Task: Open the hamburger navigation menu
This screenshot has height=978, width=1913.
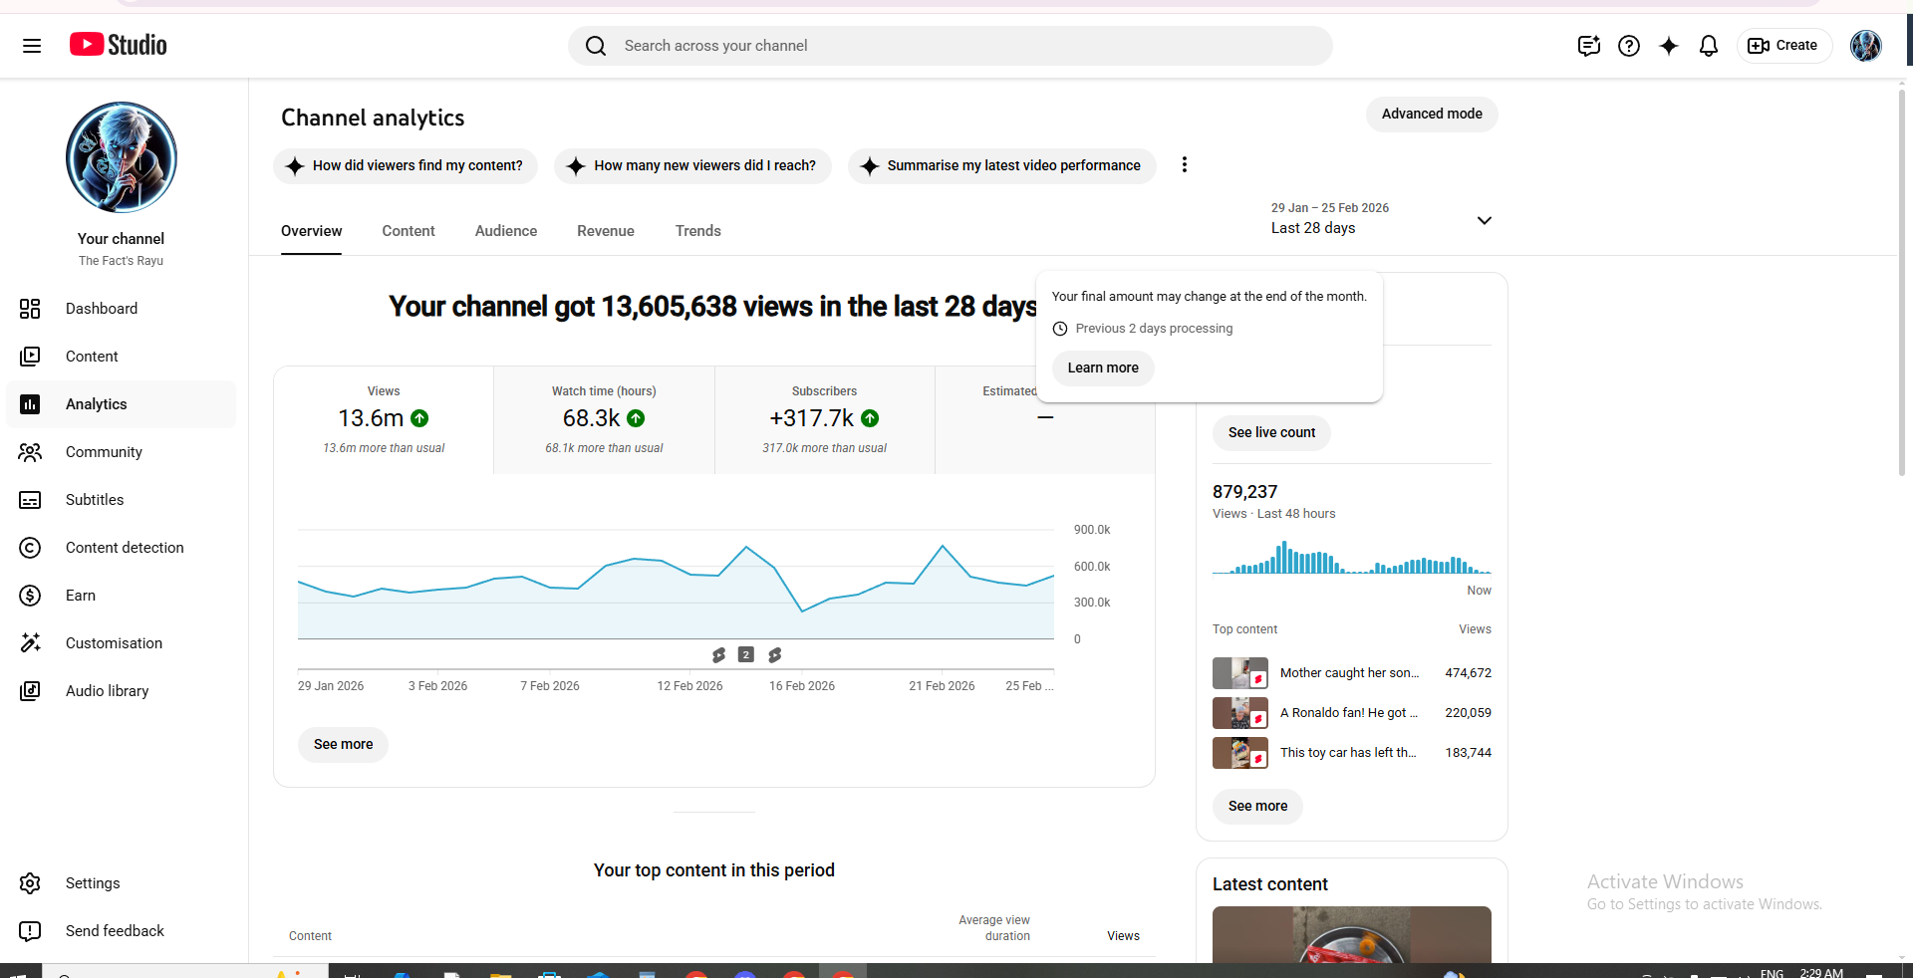Action: click(x=32, y=46)
